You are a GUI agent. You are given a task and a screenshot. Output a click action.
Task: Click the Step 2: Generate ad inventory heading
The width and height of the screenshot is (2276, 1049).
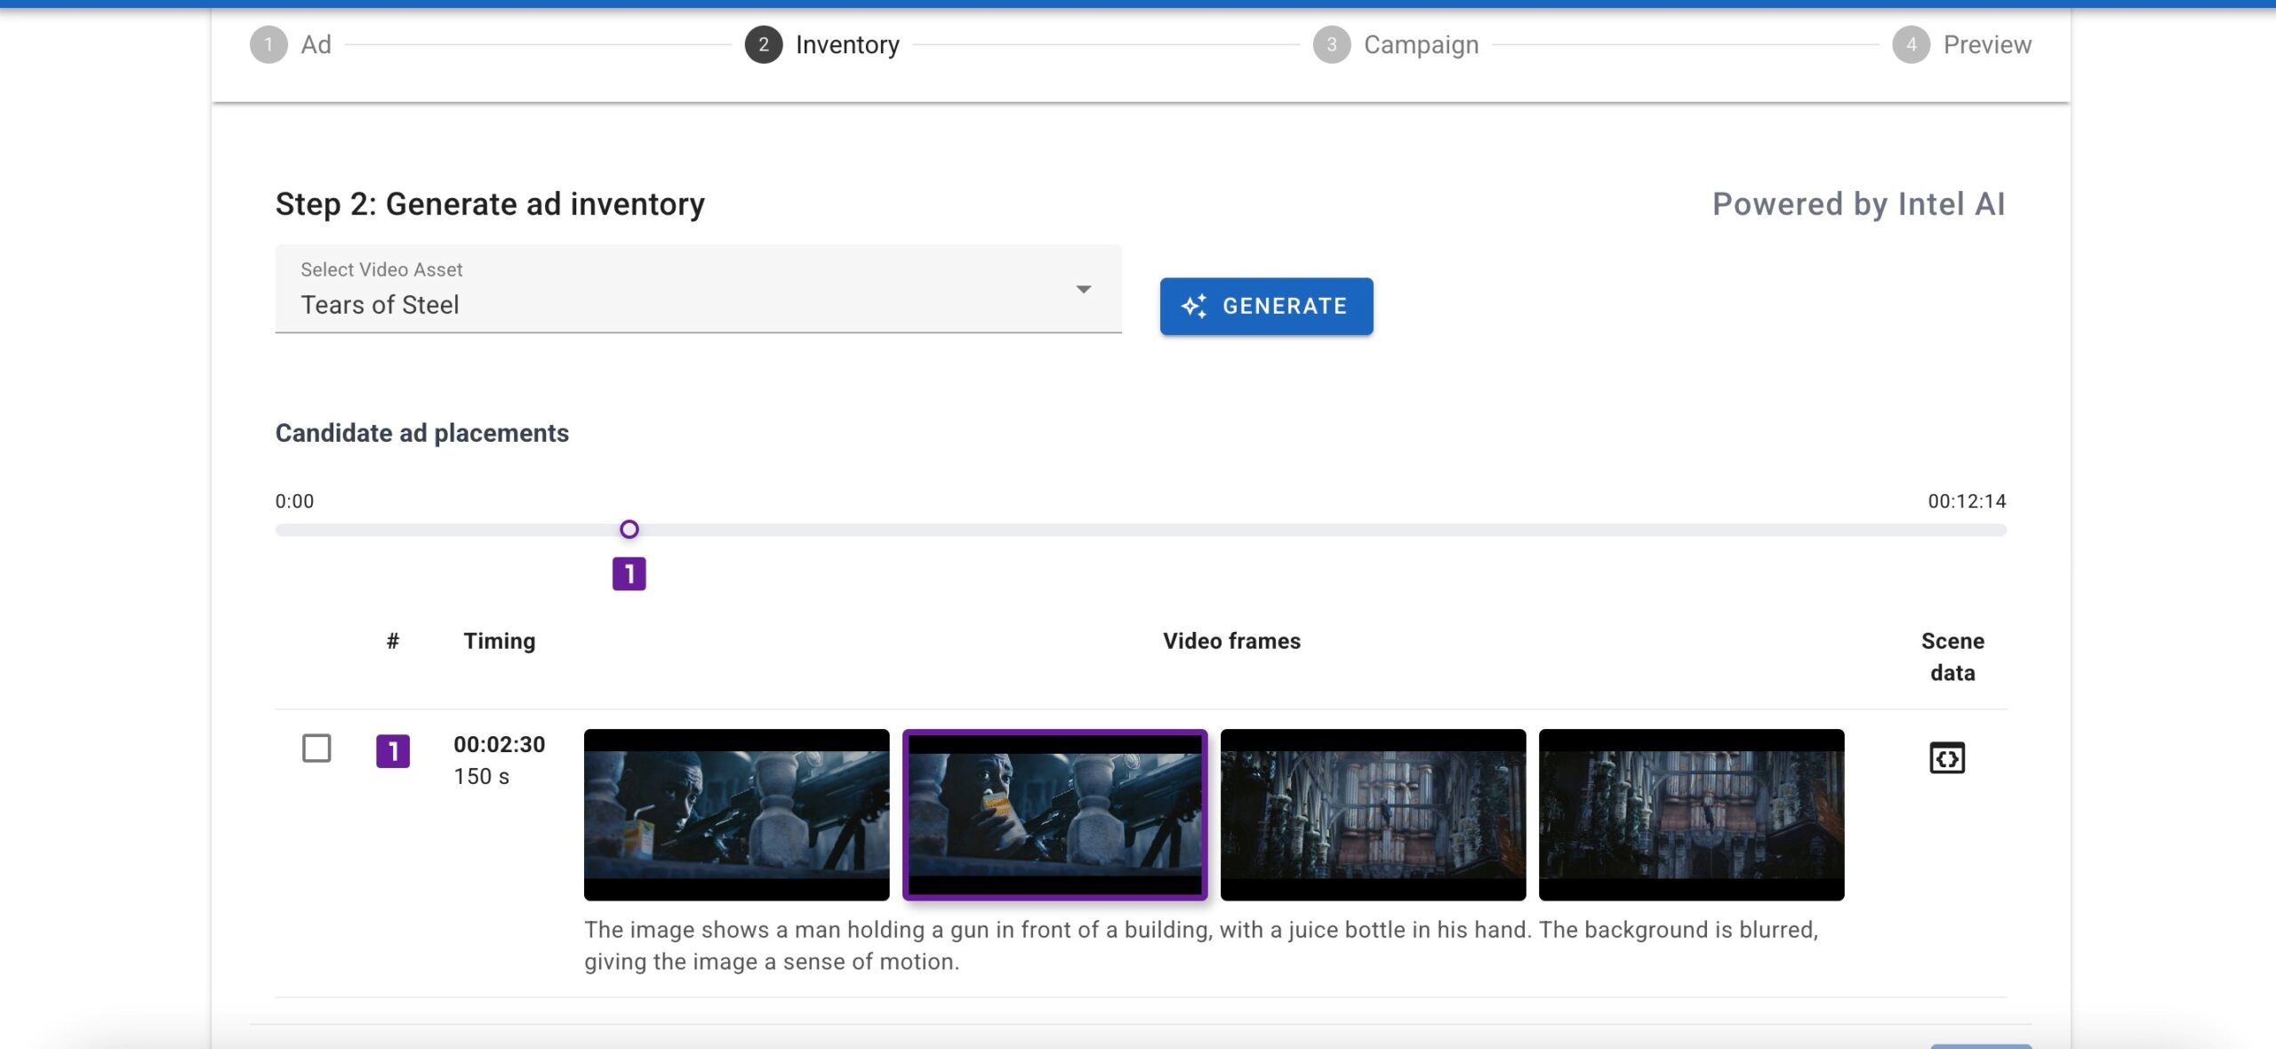point(490,204)
